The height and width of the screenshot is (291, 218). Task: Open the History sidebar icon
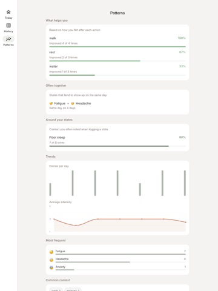(x=8, y=25)
